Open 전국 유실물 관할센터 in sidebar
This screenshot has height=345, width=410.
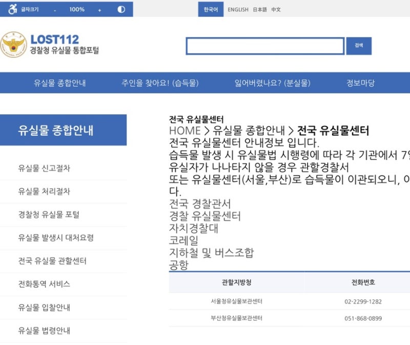tap(52, 261)
